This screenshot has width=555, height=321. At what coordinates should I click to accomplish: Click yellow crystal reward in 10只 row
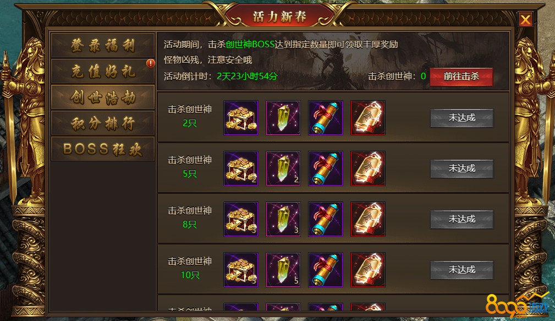[283, 270]
